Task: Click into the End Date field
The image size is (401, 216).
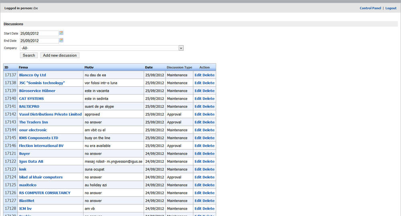Action: pos(39,41)
